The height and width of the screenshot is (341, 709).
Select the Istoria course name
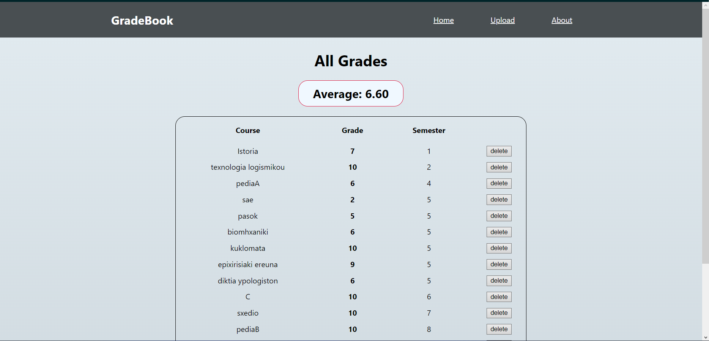pyautogui.click(x=248, y=151)
